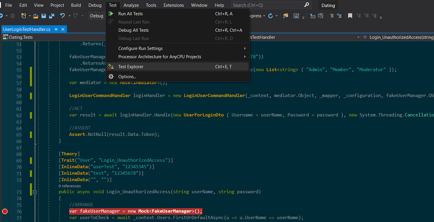Switch to the UserLoginTestHandler.cs tab

(x=26, y=29)
